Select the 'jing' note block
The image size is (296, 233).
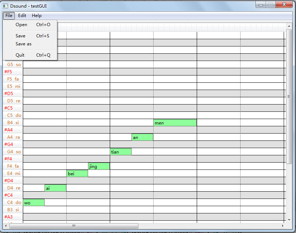(x=99, y=166)
